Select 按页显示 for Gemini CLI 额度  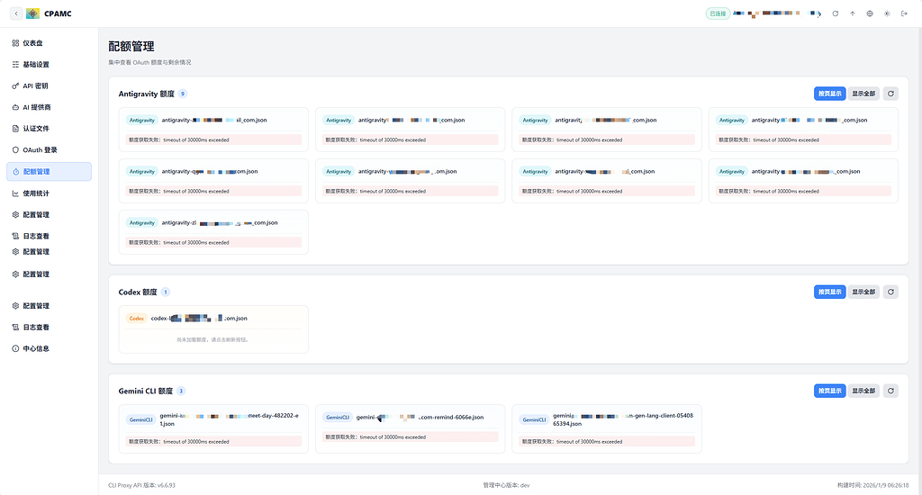coord(829,391)
